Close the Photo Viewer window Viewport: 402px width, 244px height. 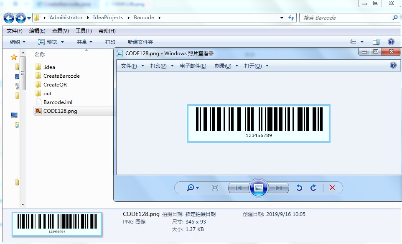[x=391, y=51]
